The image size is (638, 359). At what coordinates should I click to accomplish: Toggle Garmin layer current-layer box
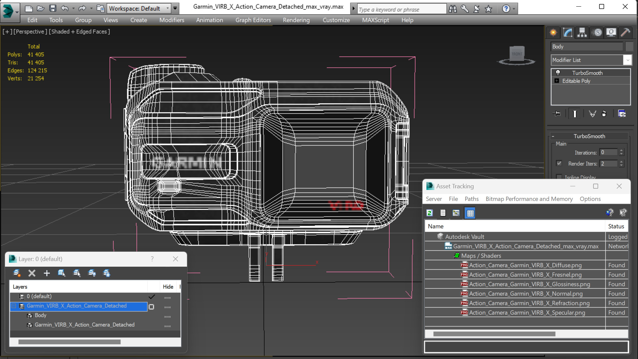click(x=151, y=307)
